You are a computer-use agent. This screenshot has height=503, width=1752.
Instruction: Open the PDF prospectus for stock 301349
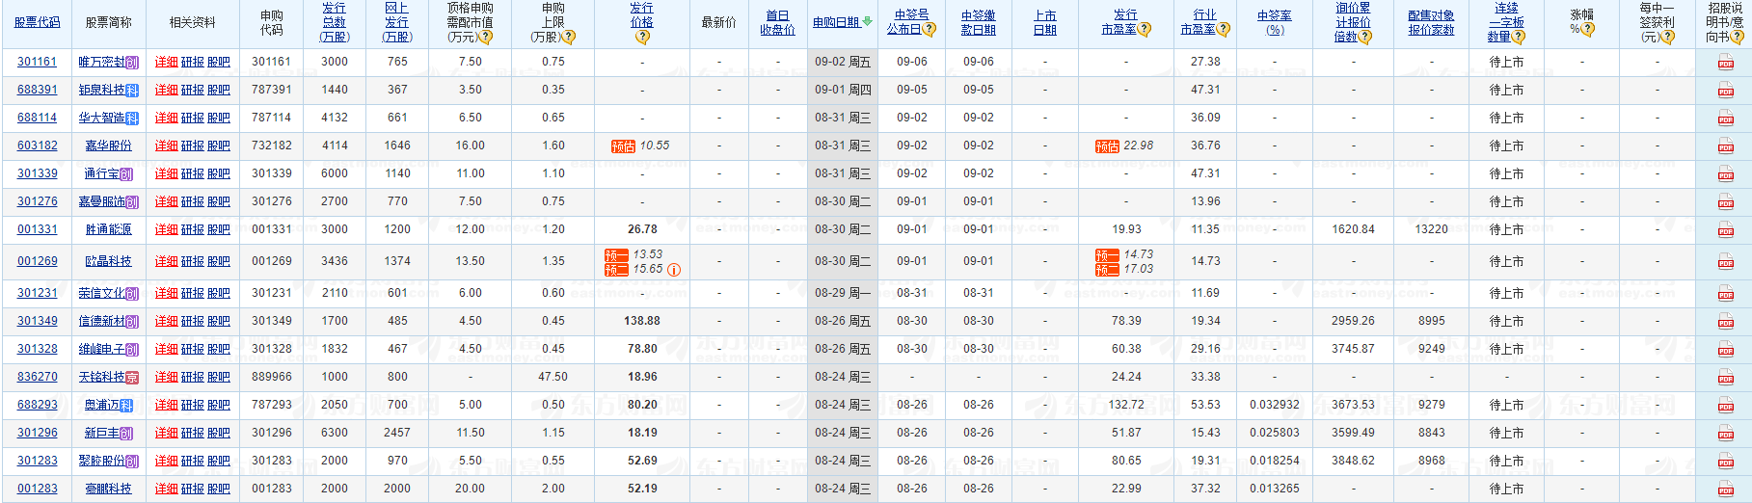[x=1725, y=322]
